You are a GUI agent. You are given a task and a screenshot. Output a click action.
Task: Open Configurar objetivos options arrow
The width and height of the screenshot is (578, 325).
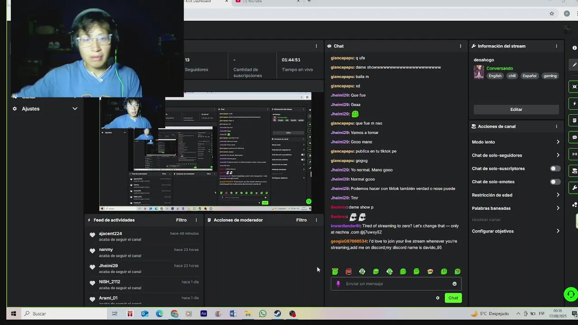pos(558,231)
